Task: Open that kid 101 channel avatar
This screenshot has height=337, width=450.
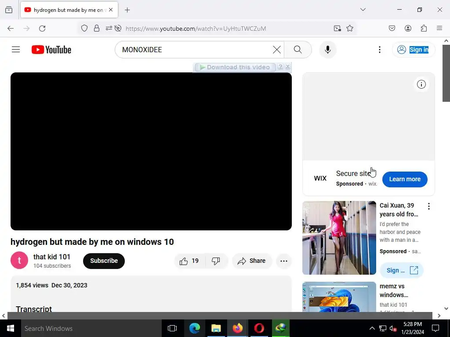Action: point(19,260)
